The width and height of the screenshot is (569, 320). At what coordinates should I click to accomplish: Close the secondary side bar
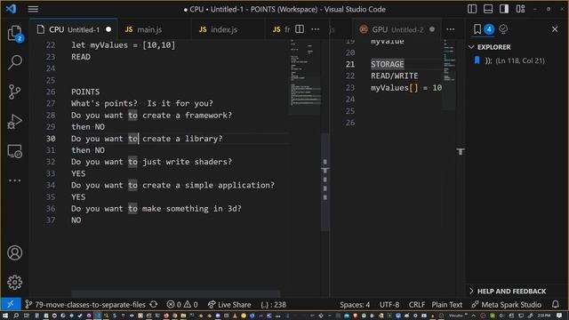click(x=555, y=29)
